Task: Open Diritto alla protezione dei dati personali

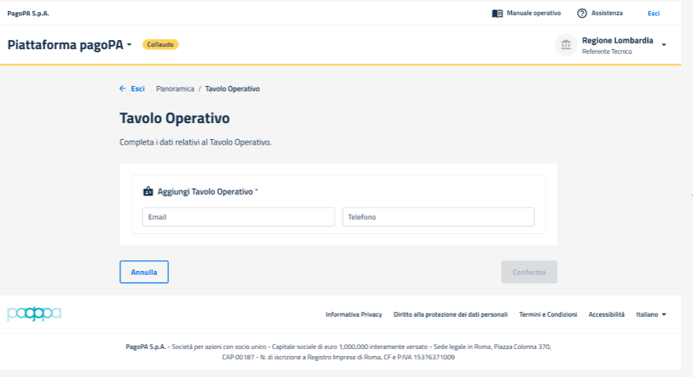Action: [450, 314]
